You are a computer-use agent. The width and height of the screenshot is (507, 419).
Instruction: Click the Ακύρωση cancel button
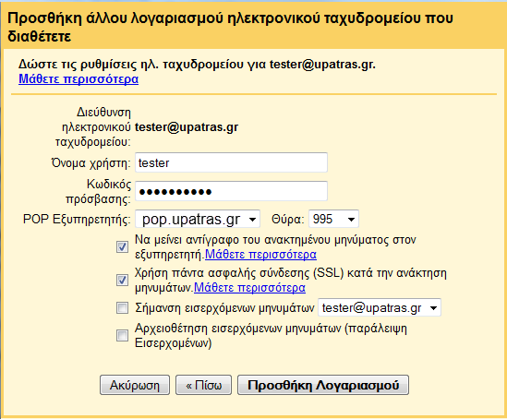[135, 385]
